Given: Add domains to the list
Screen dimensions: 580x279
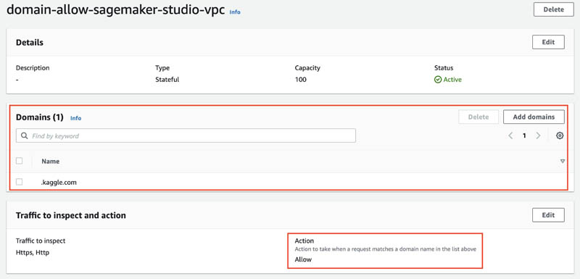Looking at the screenshot, I should [534, 117].
